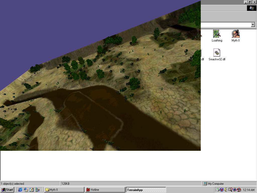The width and height of the screenshot is (257, 193).
Task: Click the taskbar clock
Action: pos(248,190)
